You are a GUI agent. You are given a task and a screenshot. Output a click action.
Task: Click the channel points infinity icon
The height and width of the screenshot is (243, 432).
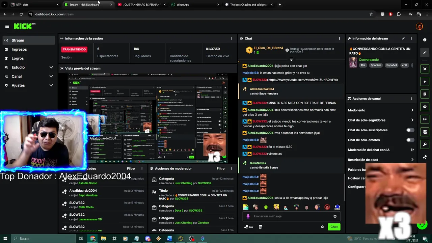click(x=249, y=227)
